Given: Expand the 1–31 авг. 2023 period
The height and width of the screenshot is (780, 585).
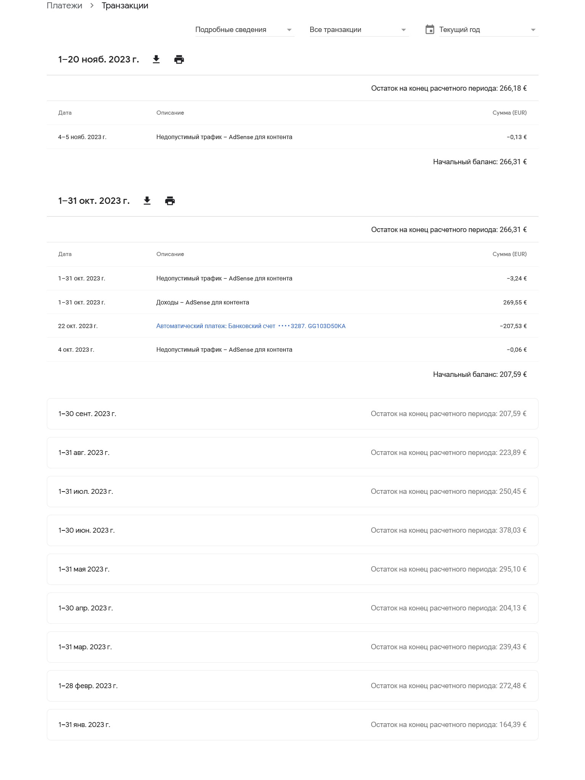Looking at the screenshot, I should click(x=293, y=453).
